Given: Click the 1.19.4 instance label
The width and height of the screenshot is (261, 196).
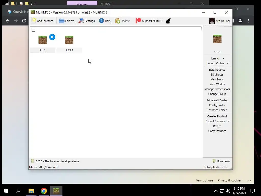Looking at the screenshot, I should pyautogui.click(x=69, y=50).
